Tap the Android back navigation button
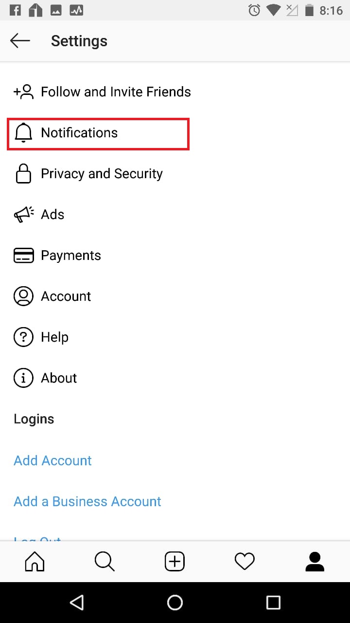The height and width of the screenshot is (623, 350). [77, 603]
